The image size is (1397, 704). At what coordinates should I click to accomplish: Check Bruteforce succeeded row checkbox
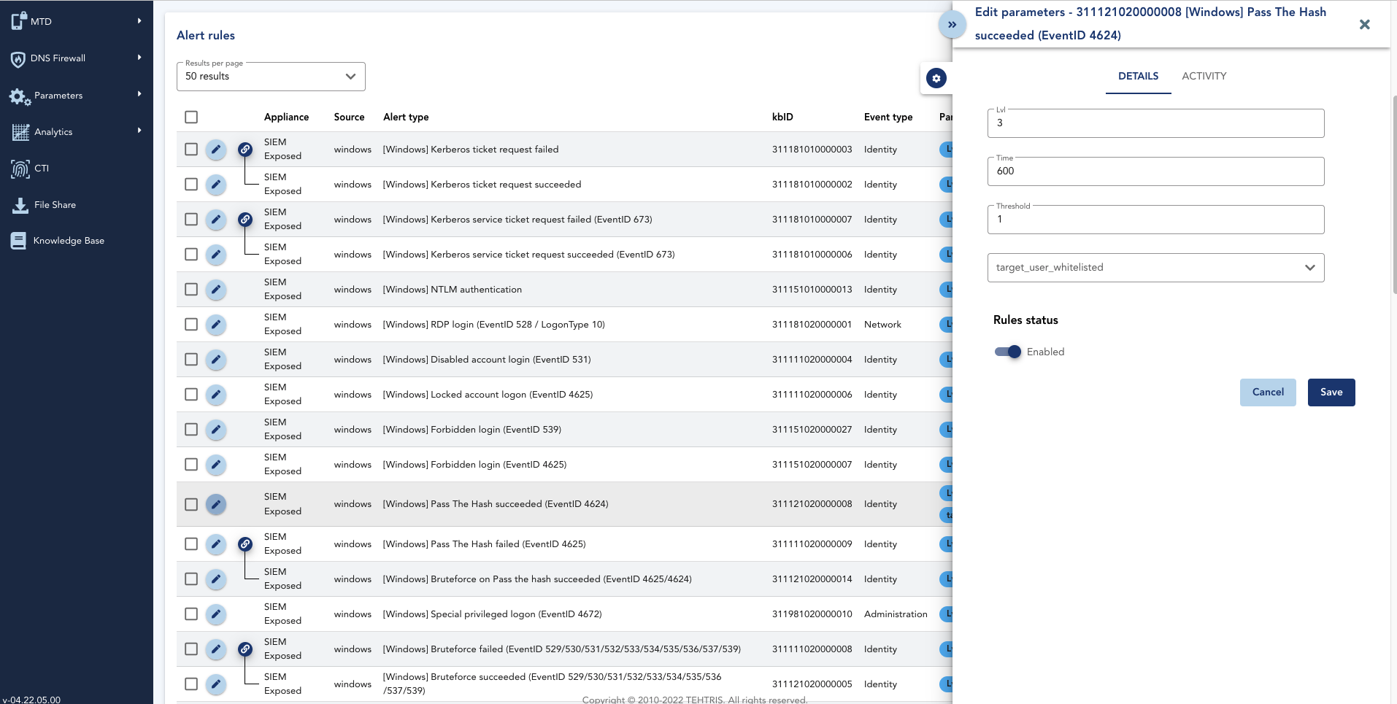(x=191, y=684)
